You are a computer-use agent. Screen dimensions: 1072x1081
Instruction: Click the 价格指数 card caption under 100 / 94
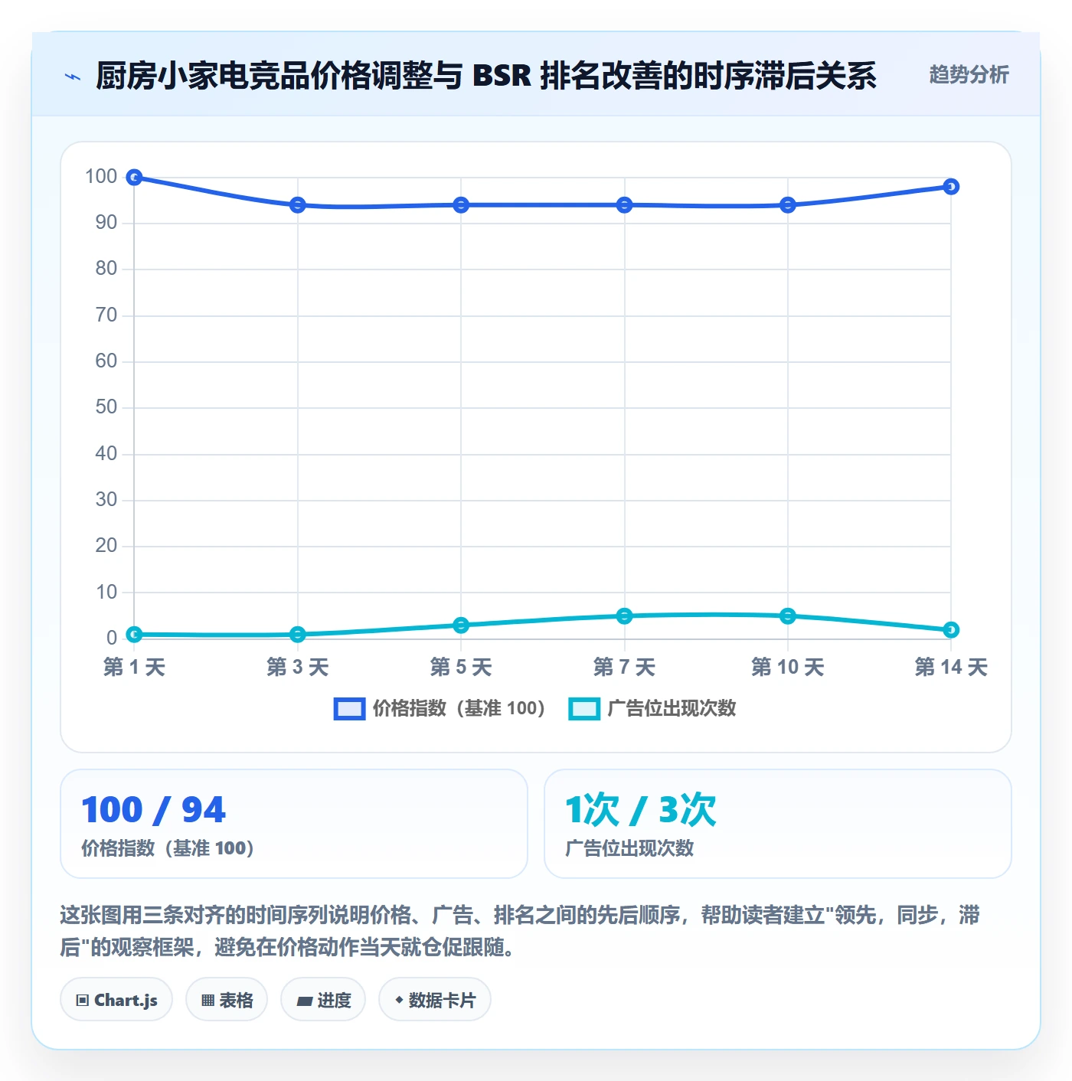(168, 848)
